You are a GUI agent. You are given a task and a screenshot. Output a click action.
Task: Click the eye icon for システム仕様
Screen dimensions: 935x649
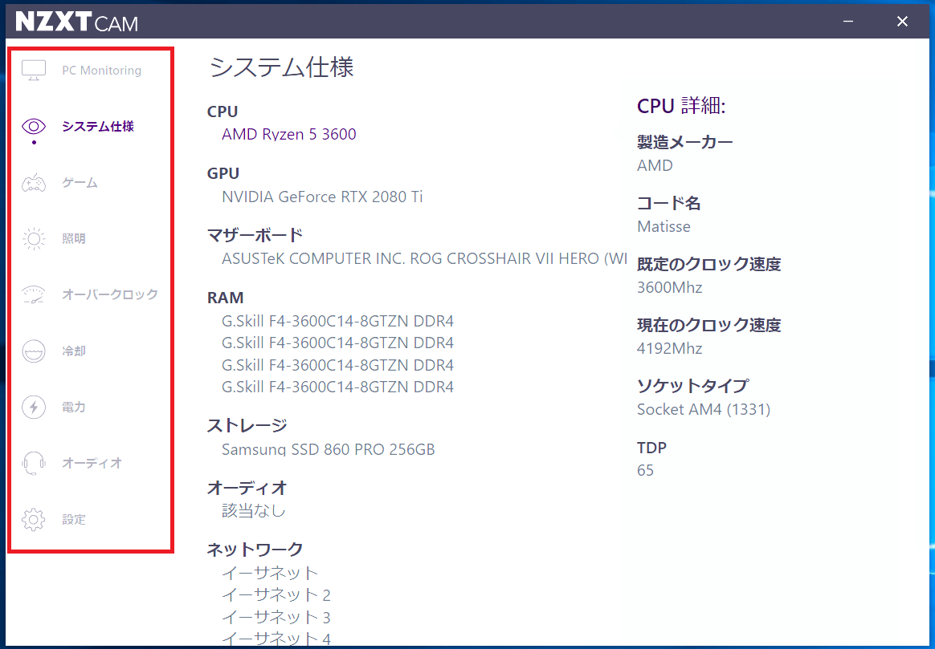pyautogui.click(x=34, y=127)
